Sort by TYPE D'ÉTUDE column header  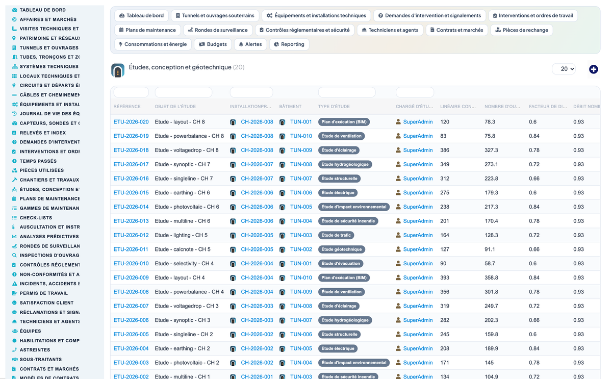pos(334,107)
